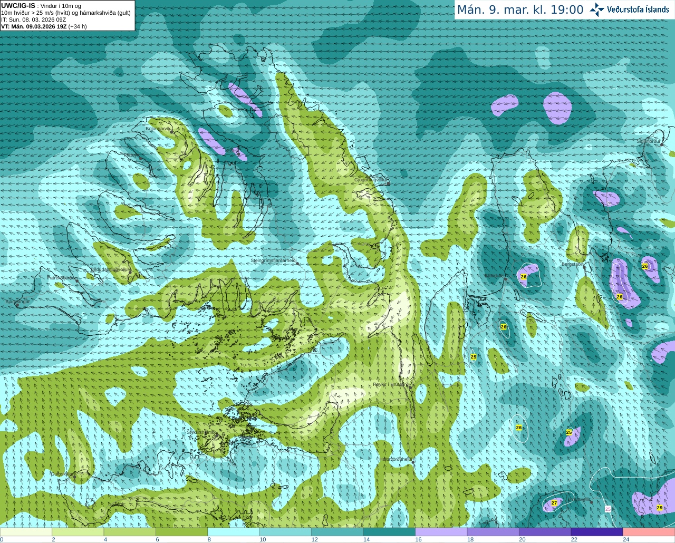Click the Siglufjörður station label
This screenshot has height=543, width=675.
tap(649, 141)
